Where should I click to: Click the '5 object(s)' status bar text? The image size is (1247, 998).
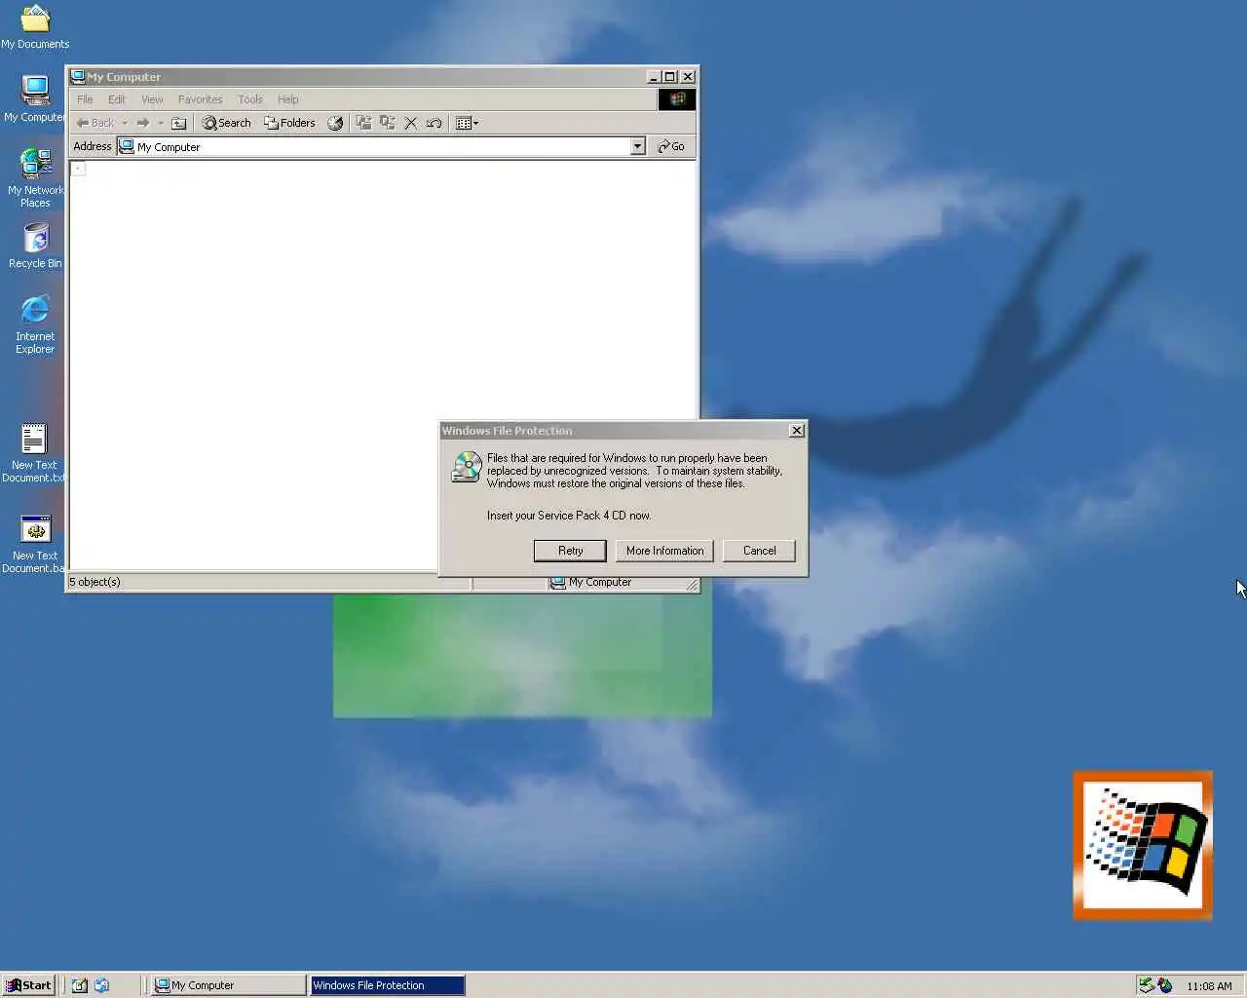(x=94, y=582)
